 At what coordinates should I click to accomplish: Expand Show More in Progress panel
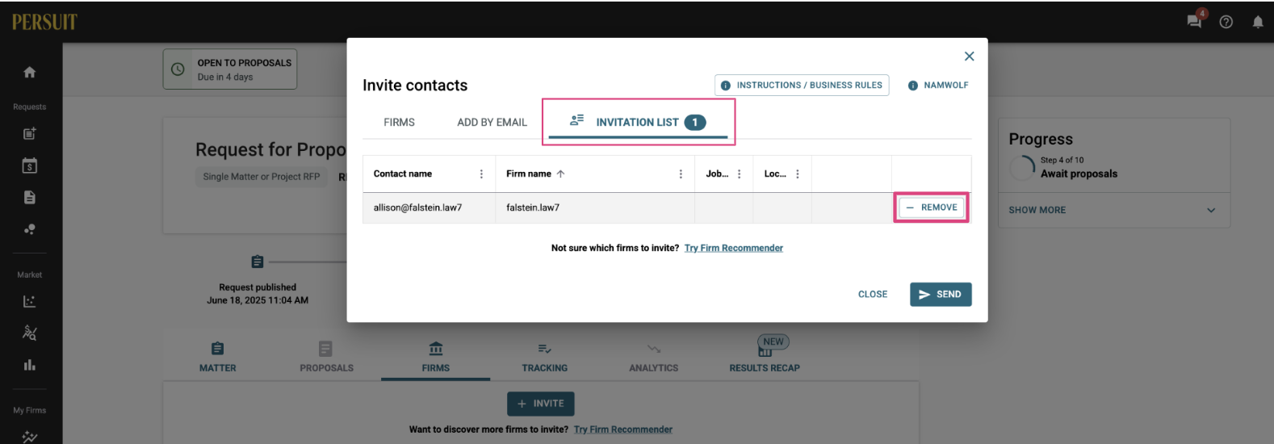(1113, 210)
